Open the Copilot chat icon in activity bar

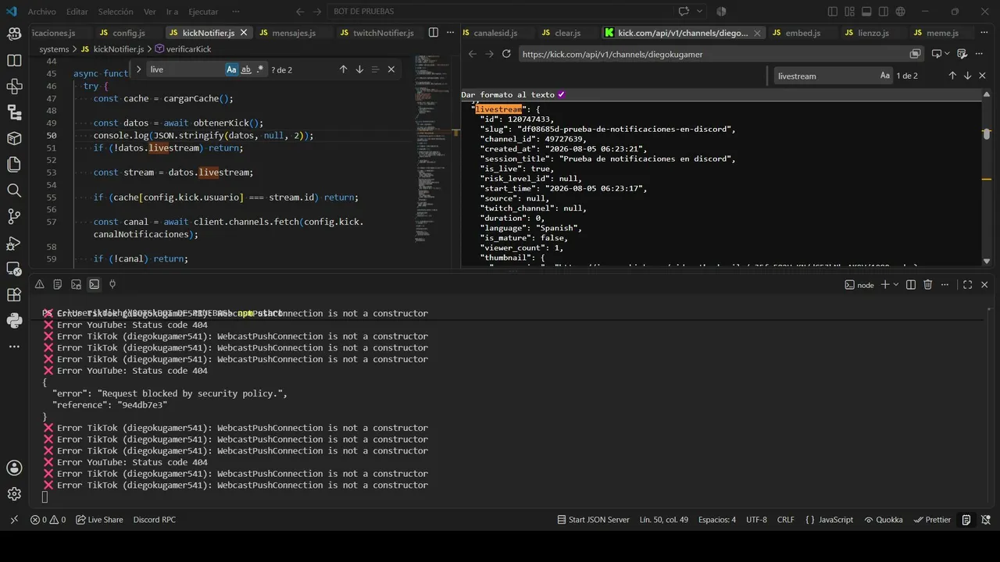(14, 34)
